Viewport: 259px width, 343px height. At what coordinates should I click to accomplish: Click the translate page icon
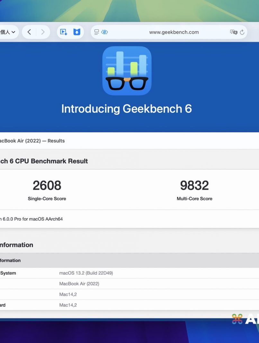234,32
